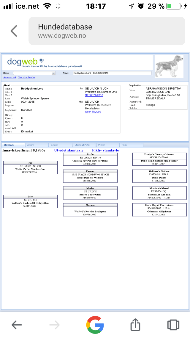The width and height of the screenshot is (190, 338).
Task: Click Don's Flag of Convenience entry
Action: click(159, 206)
